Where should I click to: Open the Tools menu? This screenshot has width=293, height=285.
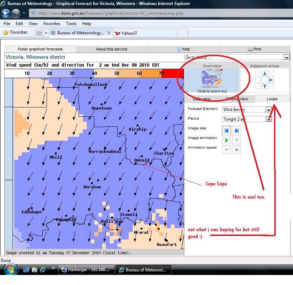(71, 24)
